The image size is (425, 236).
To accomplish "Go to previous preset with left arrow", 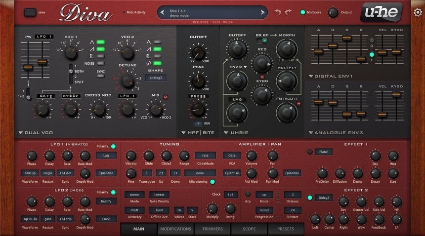I will 162,12.
